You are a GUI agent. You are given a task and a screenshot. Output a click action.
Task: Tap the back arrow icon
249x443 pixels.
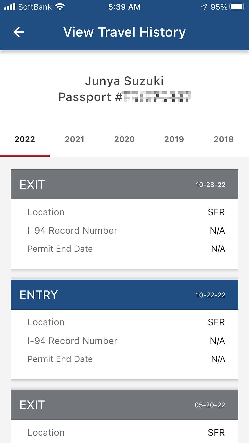[19, 32]
